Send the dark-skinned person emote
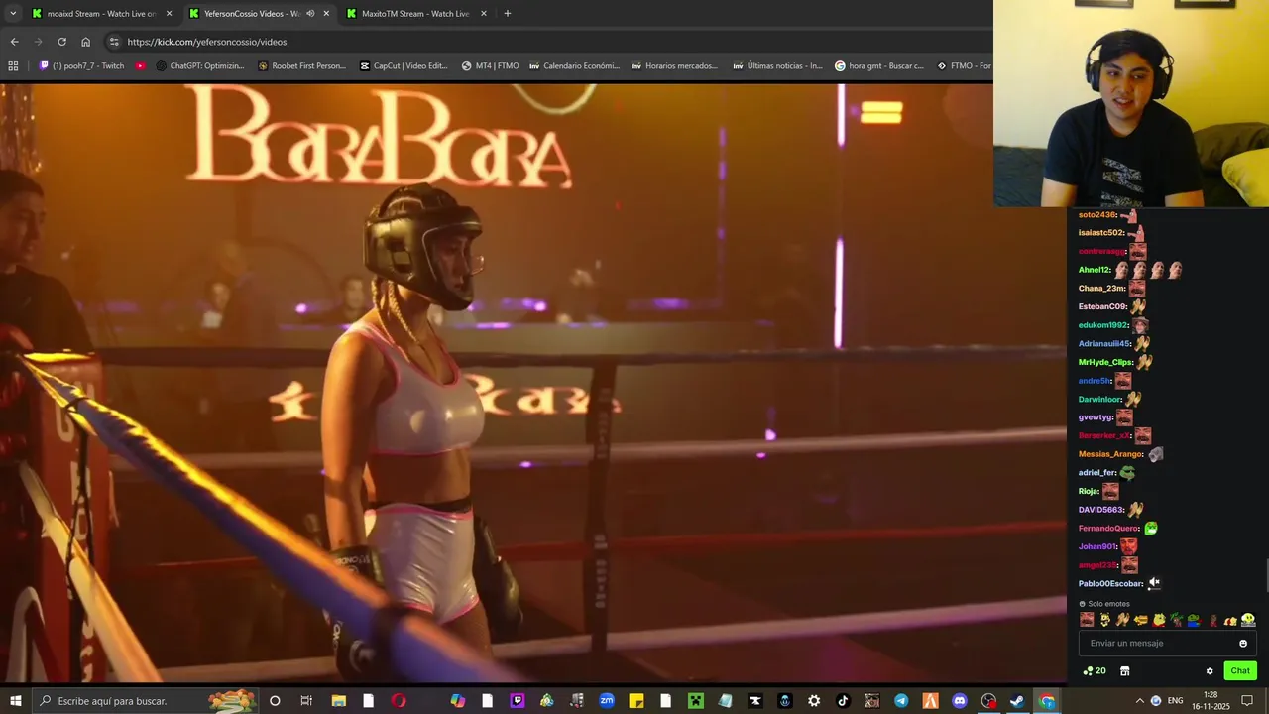The height and width of the screenshot is (714, 1269). 1213,620
